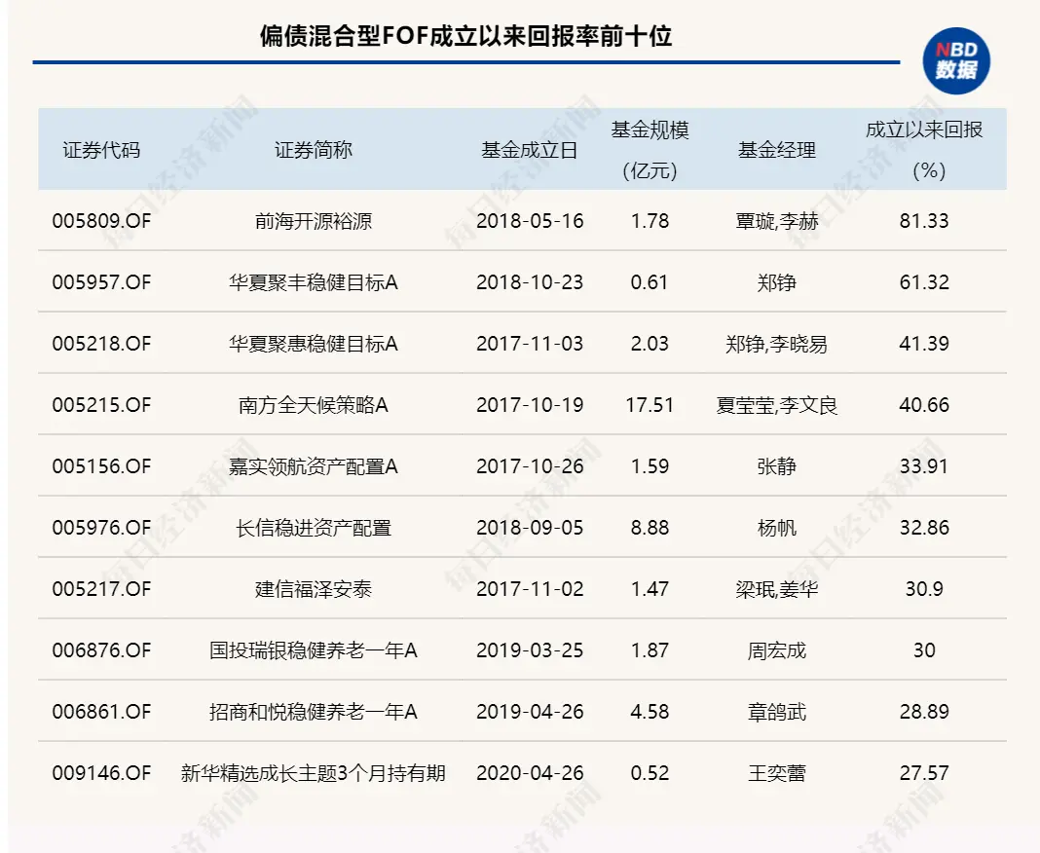Click fund name 长信稳进资产配置
Screen dimensions: 1040x853
click(313, 528)
